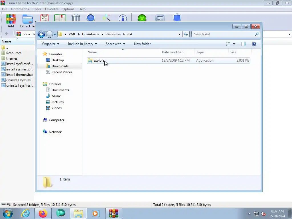Click Downloads in the breadcrumb path
This screenshot has width=292, height=219.
(x=90, y=34)
